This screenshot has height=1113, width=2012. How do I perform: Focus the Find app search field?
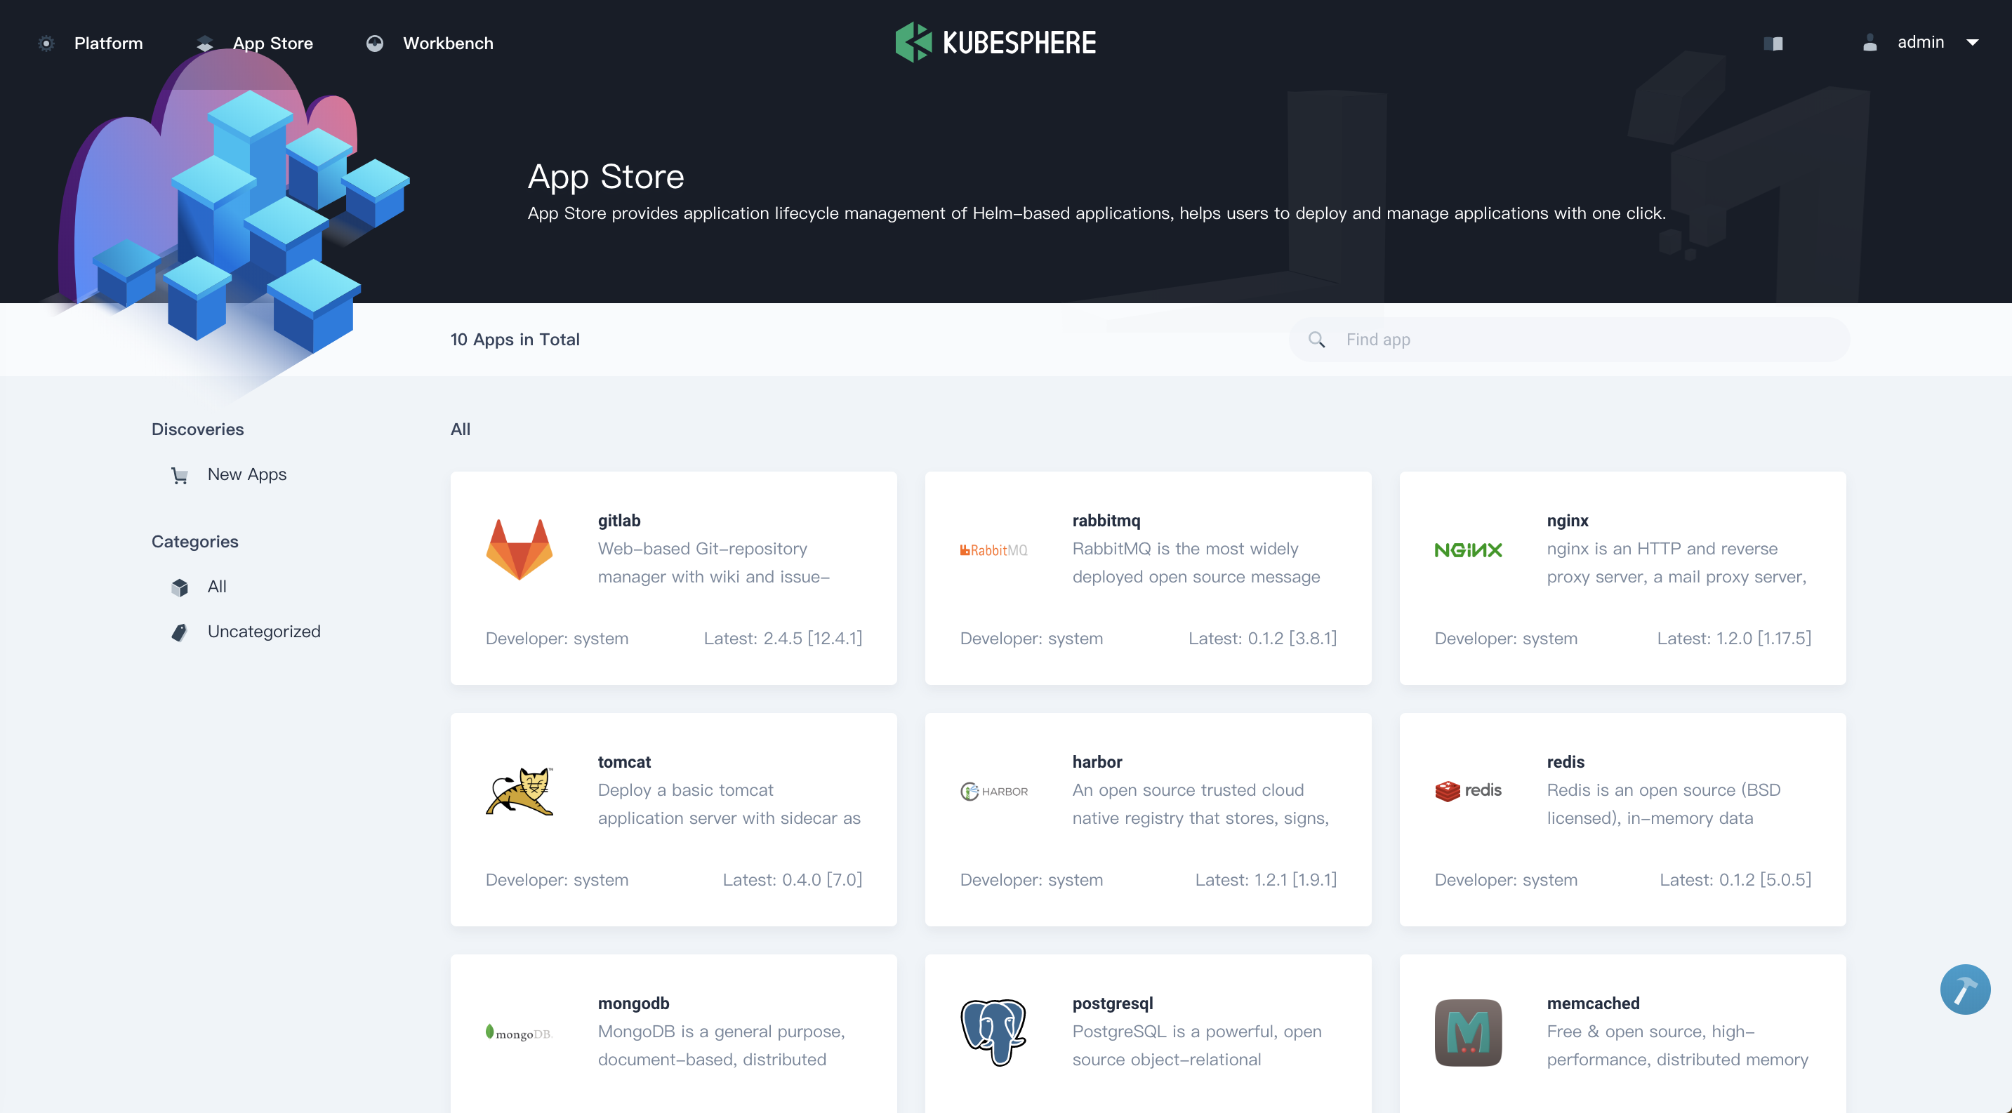click(1569, 340)
